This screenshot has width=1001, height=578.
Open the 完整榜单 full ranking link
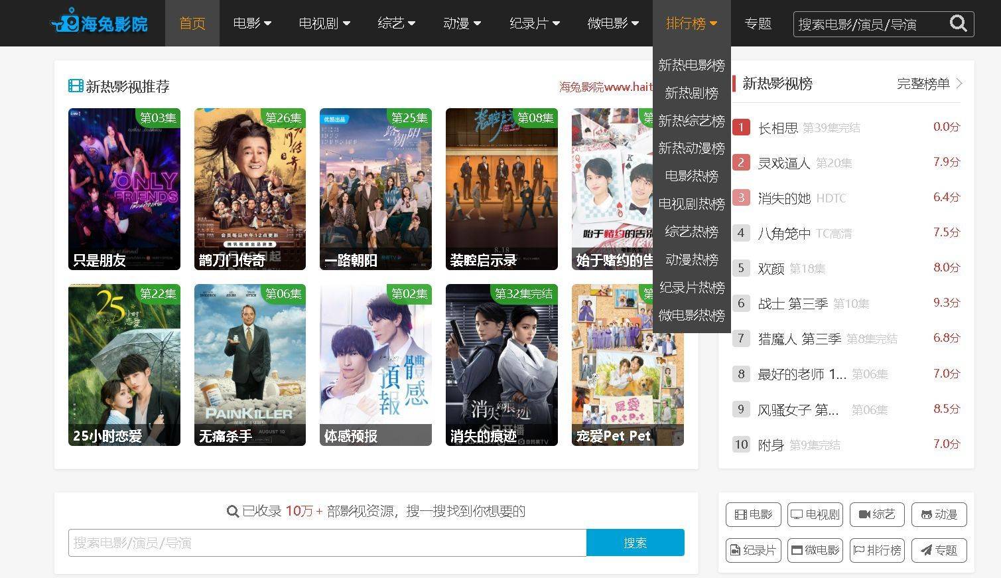click(x=929, y=84)
